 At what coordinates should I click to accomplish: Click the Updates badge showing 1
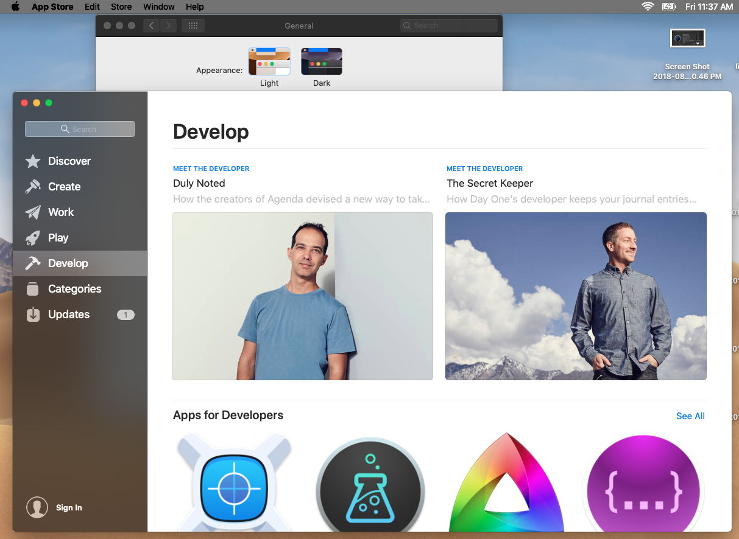pyautogui.click(x=126, y=315)
